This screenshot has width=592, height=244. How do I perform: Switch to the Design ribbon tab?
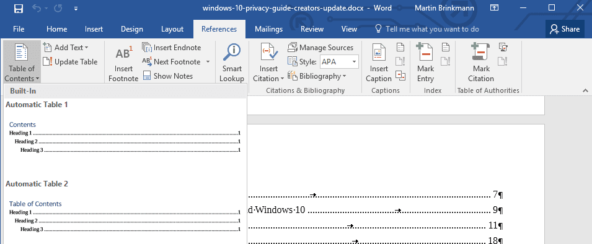pyautogui.click(x=132, y=29)
